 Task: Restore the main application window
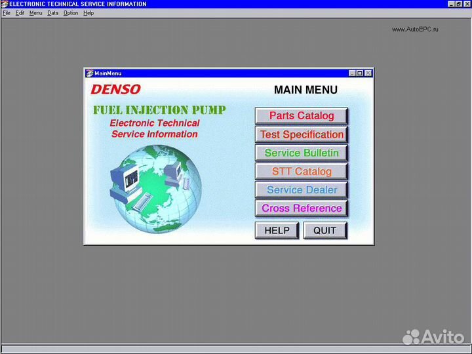[459, 4]
